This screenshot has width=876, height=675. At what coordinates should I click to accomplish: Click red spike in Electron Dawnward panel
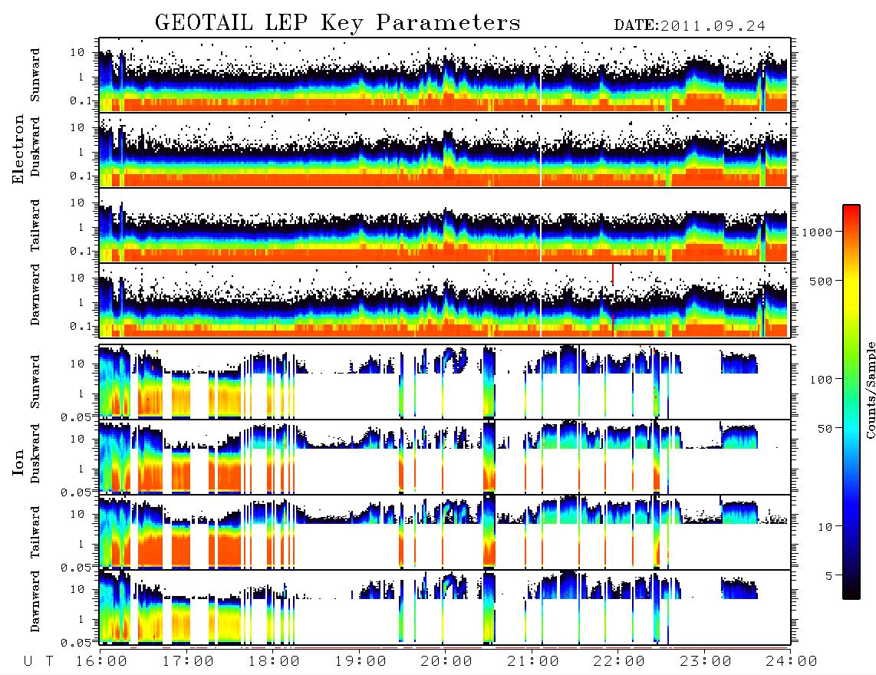(613, 275)
